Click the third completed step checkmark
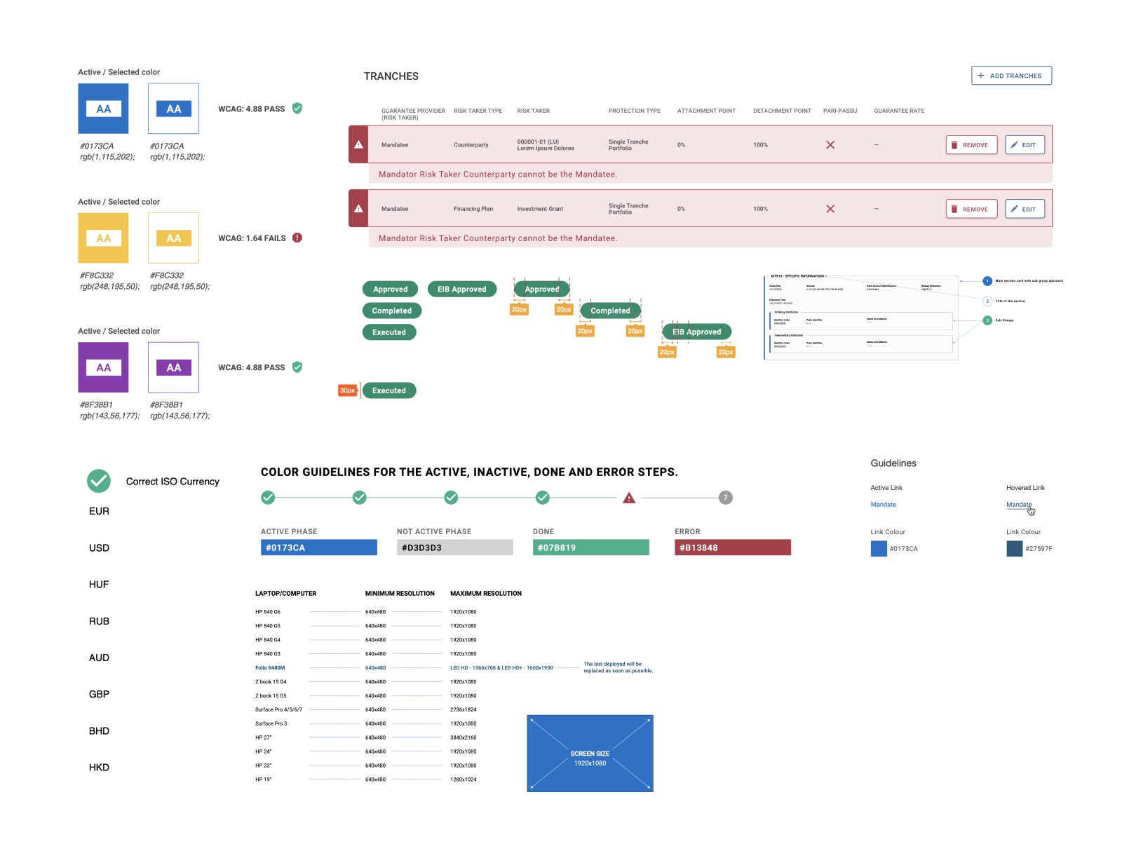 tap(451, 498)
